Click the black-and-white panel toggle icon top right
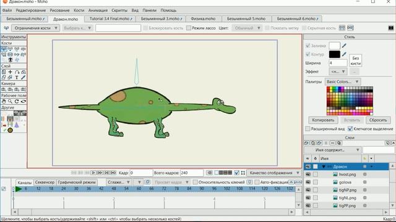Viewport: 396px width, 222px height. click(x=390, y=28)
